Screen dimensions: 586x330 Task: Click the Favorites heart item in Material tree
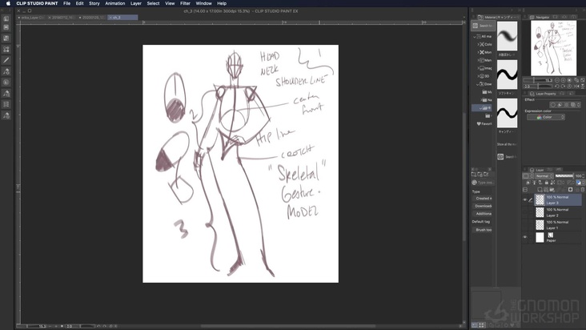484,123
